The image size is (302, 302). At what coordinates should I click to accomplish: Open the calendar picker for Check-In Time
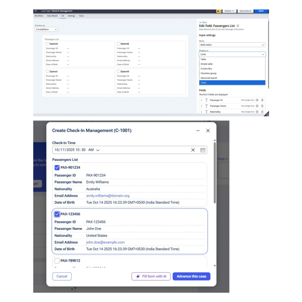coord(203,150)
